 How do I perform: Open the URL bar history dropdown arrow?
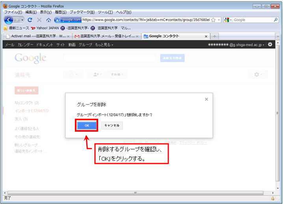[x=219, y=20]
